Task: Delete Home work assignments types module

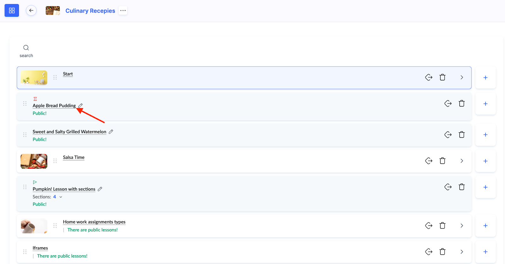Action: coord(443,226)
